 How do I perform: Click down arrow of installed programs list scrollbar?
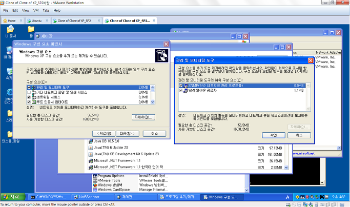coord(286,168)
